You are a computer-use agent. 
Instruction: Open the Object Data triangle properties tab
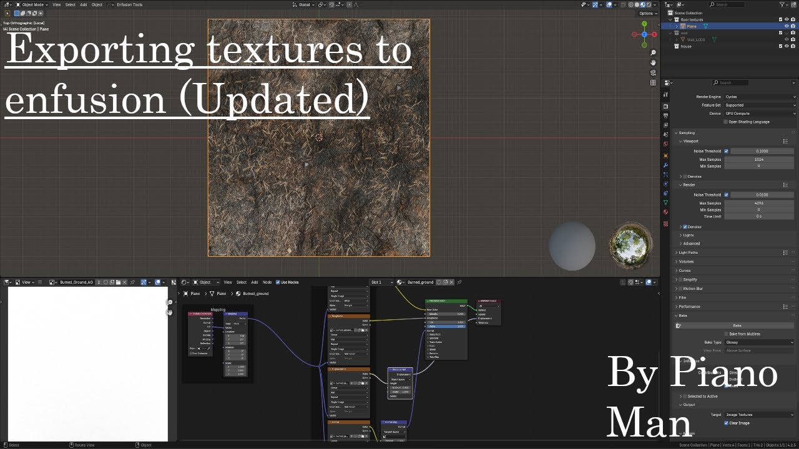(x=666, y=202)
